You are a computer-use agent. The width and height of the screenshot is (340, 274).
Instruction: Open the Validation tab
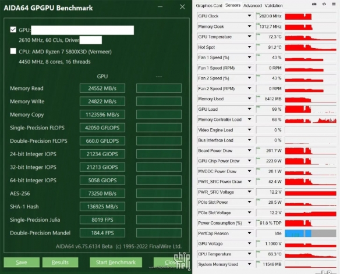(x=274, y=6)
